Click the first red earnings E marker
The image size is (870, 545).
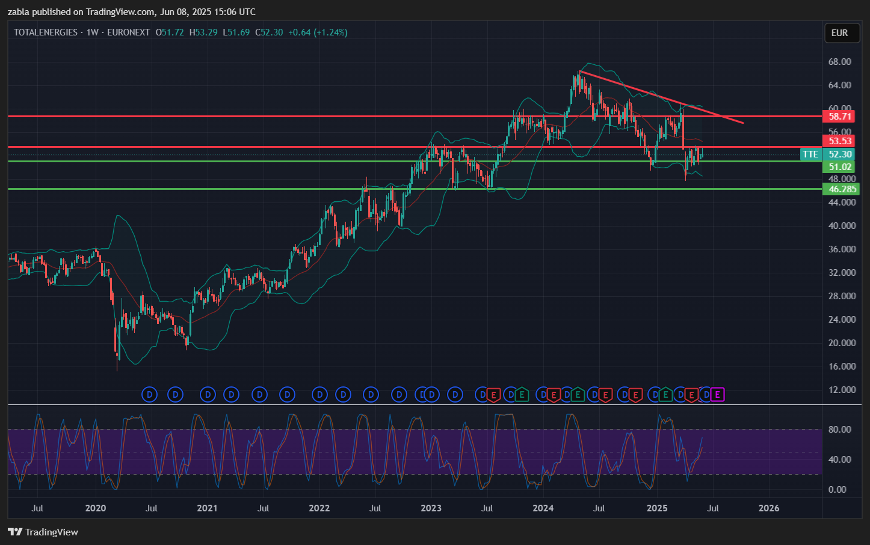pyautogui.click(x=493, y=395)
